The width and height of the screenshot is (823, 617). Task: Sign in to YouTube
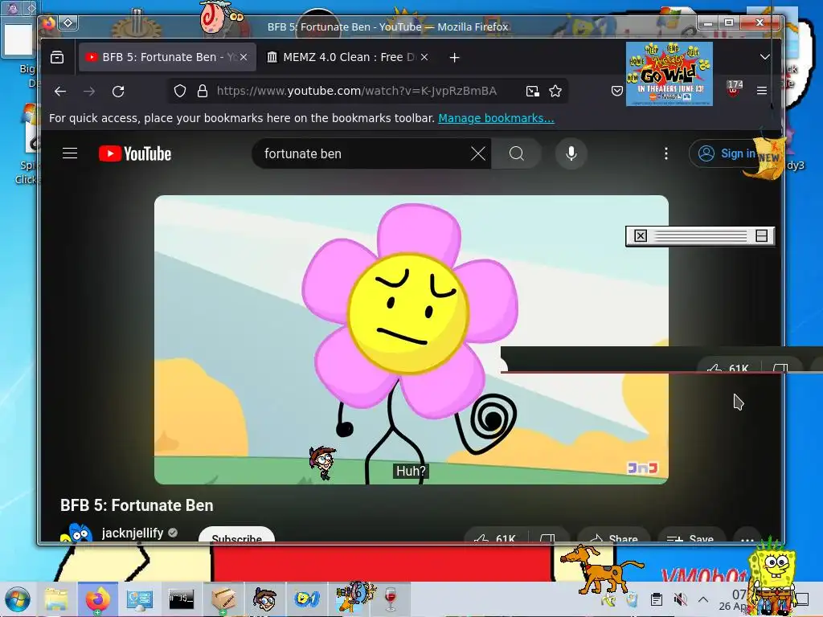click(727, 153)
